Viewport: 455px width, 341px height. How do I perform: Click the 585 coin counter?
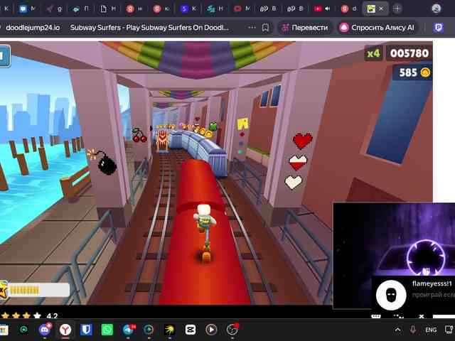[x=412, y=72]
